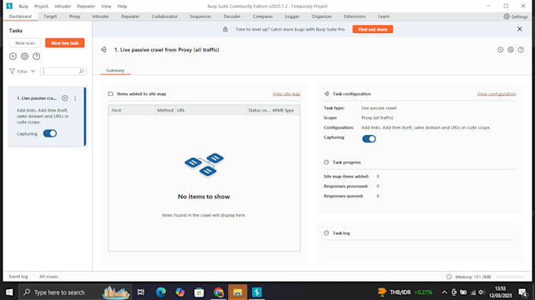Open Google Chrome from taskbar
The height and width of the screenshot is (300, 535).
click(x=219, y=292)
